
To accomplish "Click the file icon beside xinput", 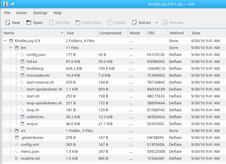I will point(22,124).
